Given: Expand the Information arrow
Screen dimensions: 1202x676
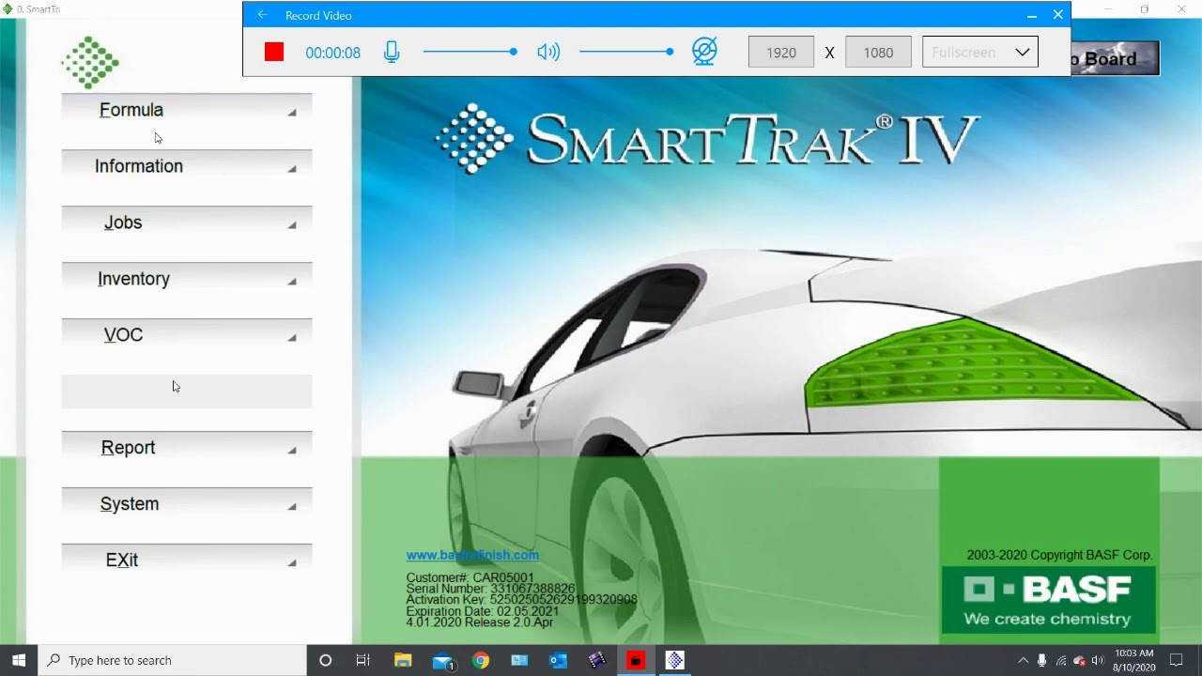Looking at the screenshot, I should [292, 169].
